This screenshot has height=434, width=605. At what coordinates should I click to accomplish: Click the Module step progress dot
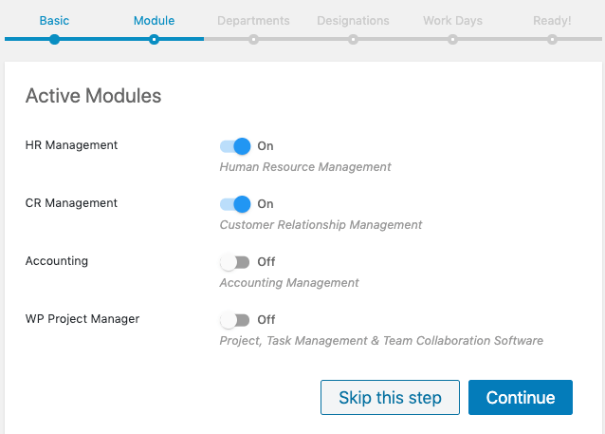point(154,40)
